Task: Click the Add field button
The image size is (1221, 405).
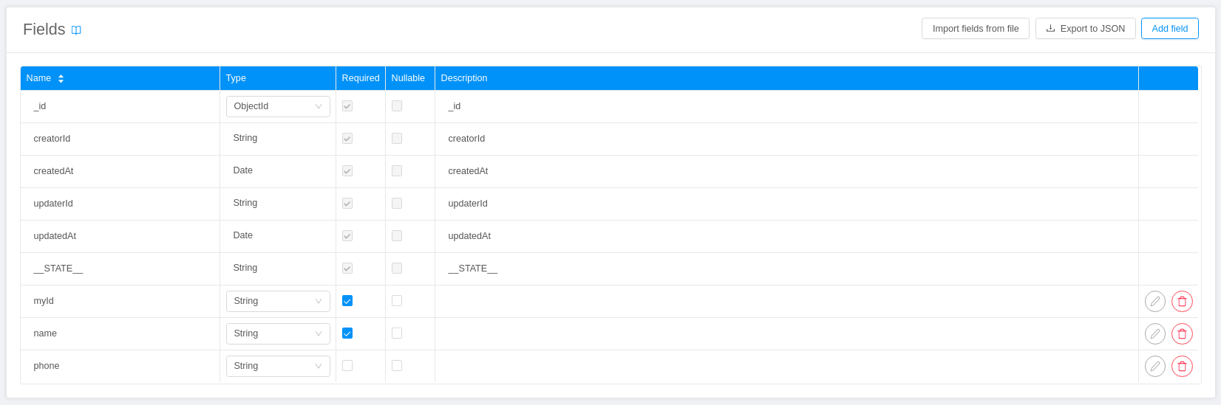Action: [1170, 29]
